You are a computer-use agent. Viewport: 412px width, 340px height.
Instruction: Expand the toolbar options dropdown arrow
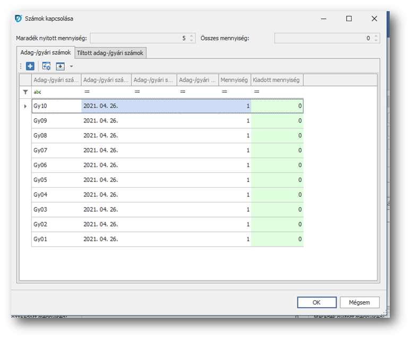pos(72,67)
